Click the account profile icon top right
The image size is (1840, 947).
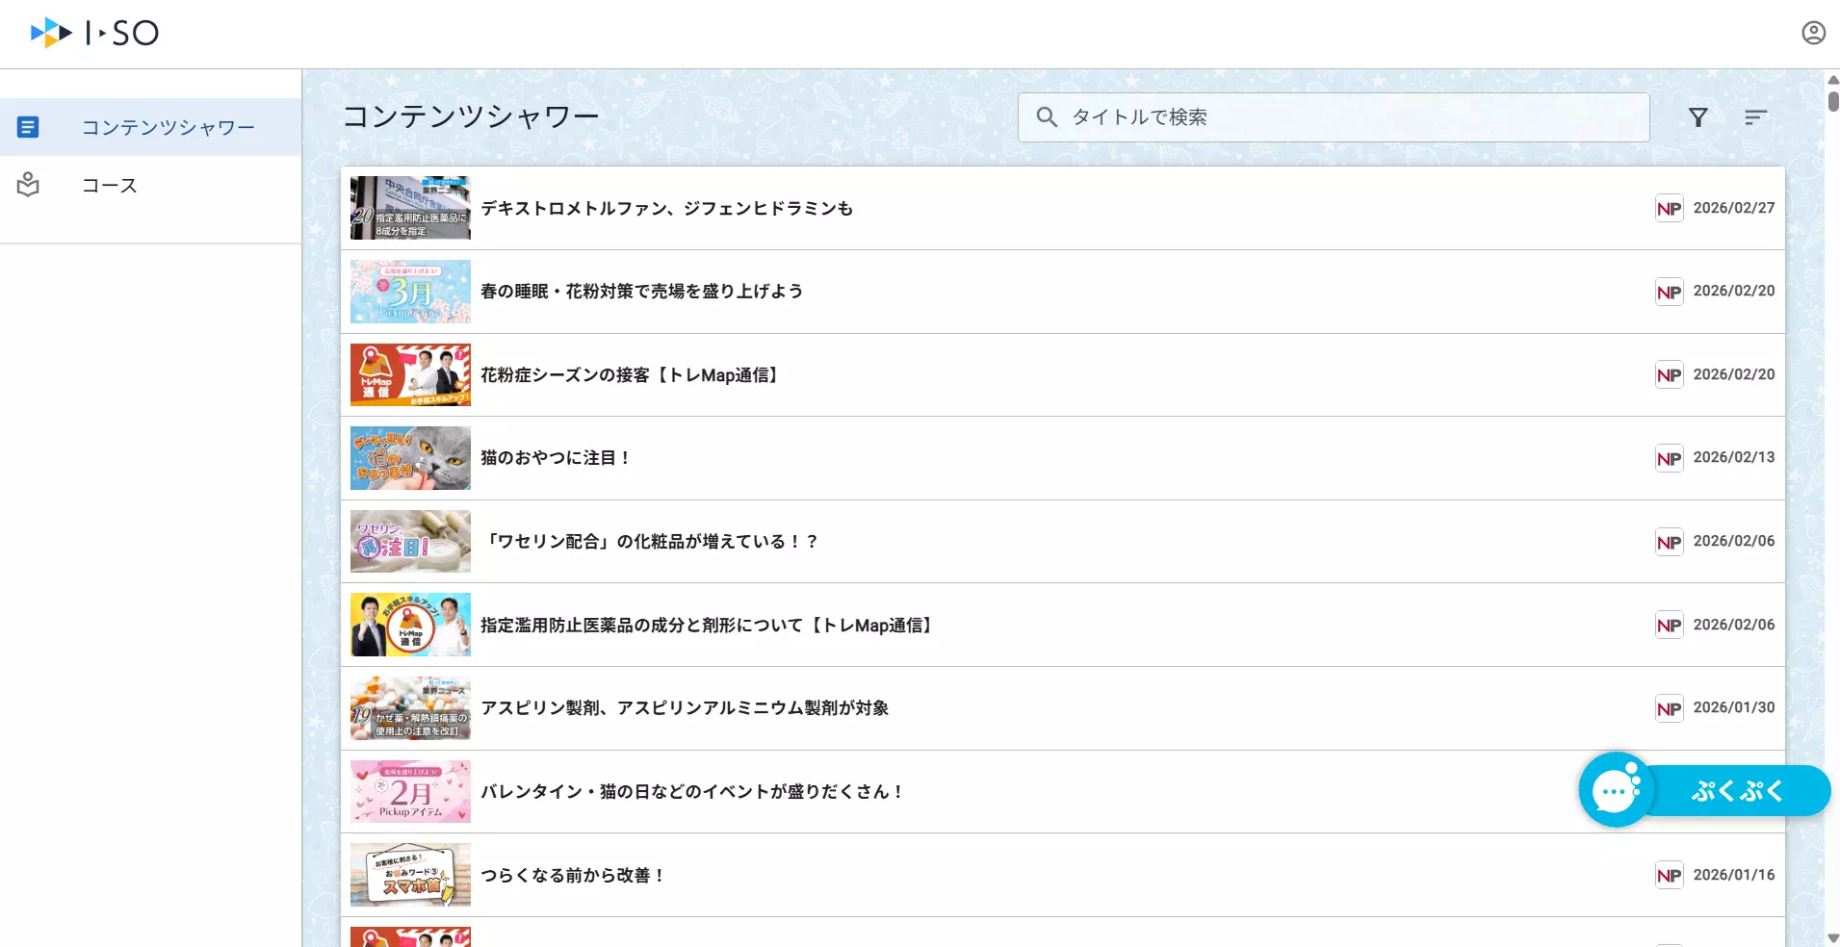[1814, 32]
